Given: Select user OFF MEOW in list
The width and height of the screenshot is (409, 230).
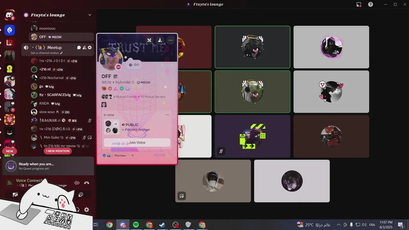Looking at the screenshot, I should 61,37.
